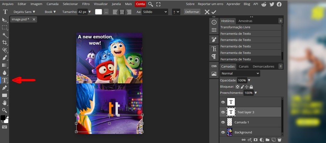Select the Blur droplet tool
326x143 pixels.
pyautogui.click(x=5, y=73)
